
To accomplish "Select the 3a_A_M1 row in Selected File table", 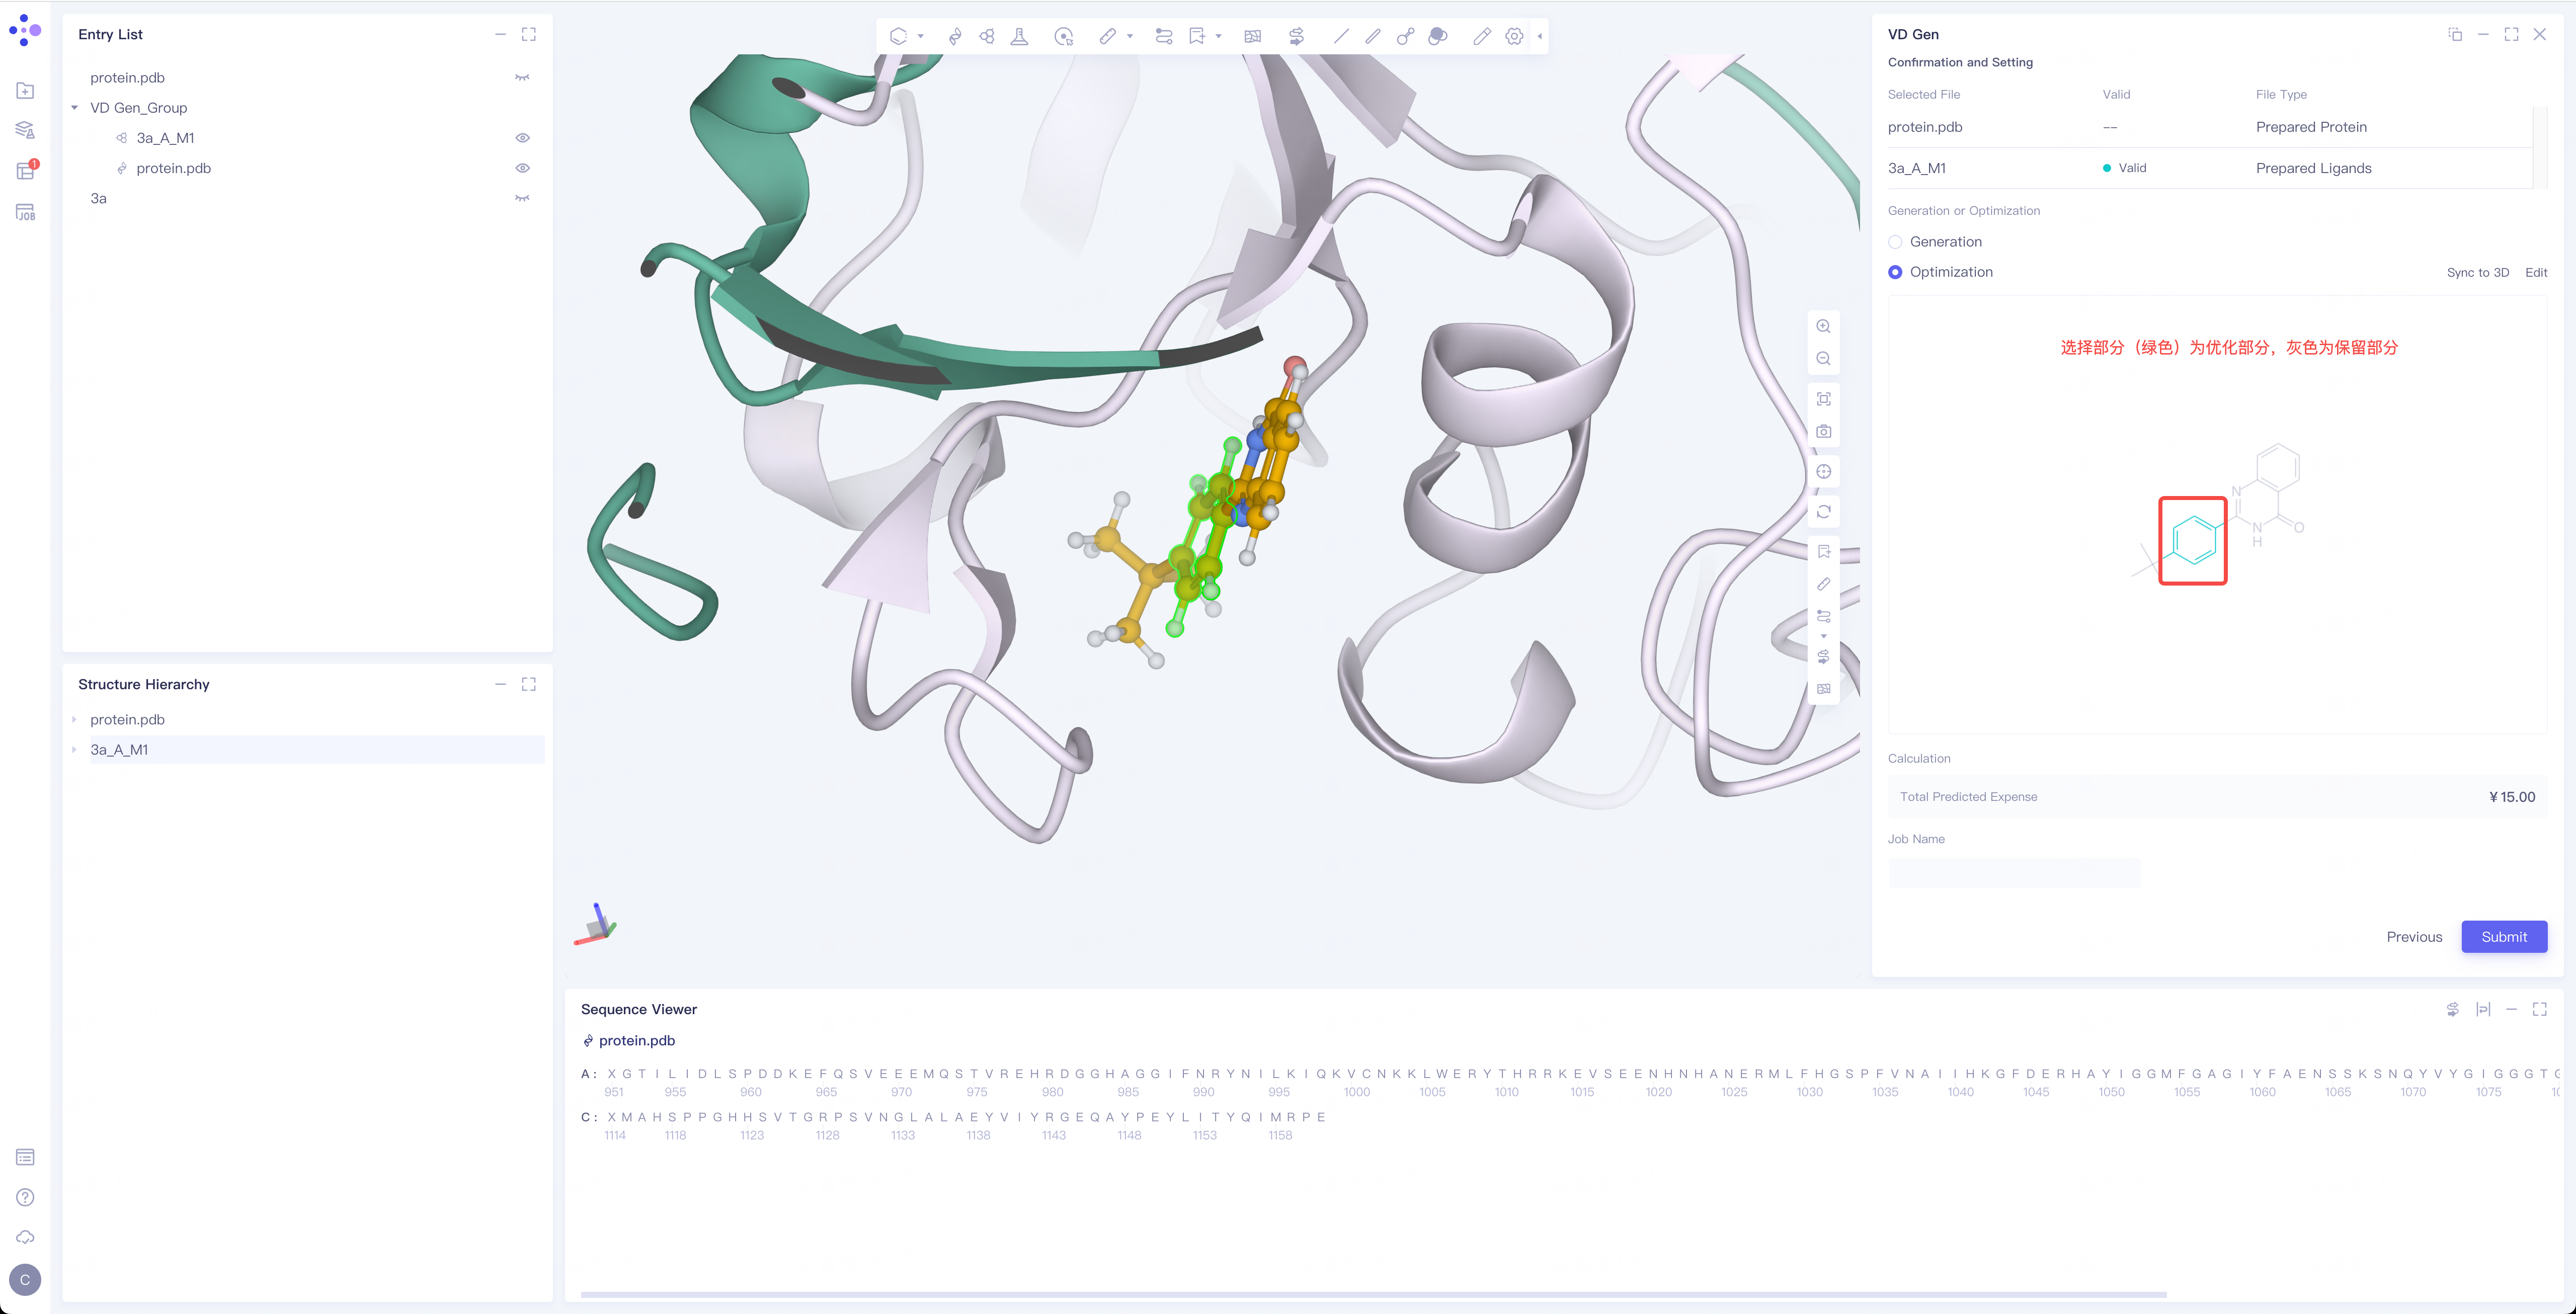I will (2209, 168).
